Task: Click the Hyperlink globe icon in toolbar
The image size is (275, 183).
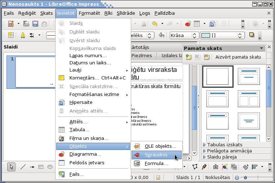Action: coord(212,24)
